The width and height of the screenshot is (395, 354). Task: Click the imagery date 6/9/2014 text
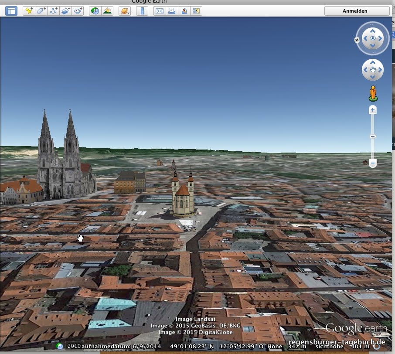point(146,346)
